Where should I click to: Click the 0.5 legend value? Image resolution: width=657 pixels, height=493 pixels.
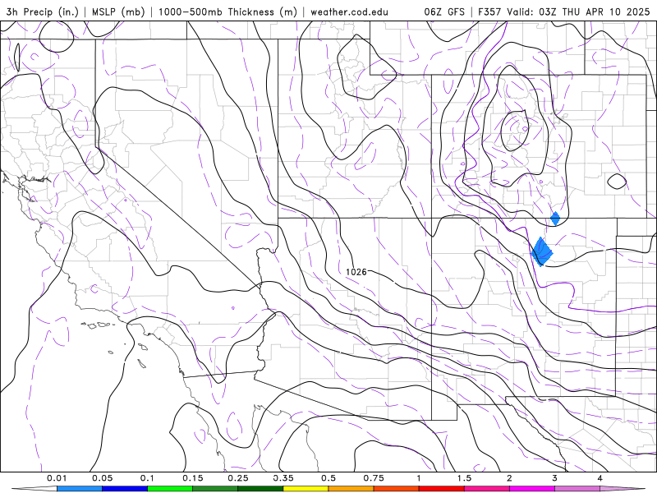[328, 478]
